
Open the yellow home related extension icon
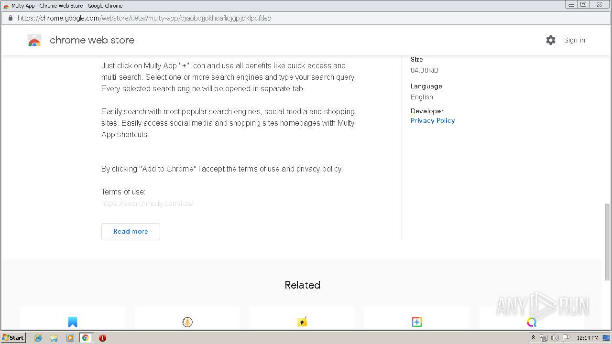click(x=302, y=322)
